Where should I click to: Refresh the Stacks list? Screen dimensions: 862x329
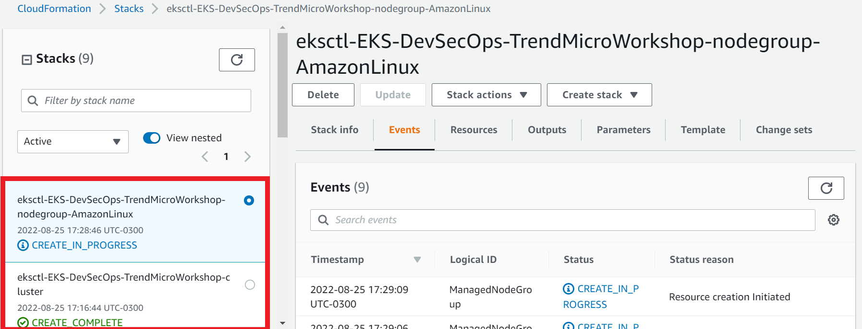click(237, 60)
